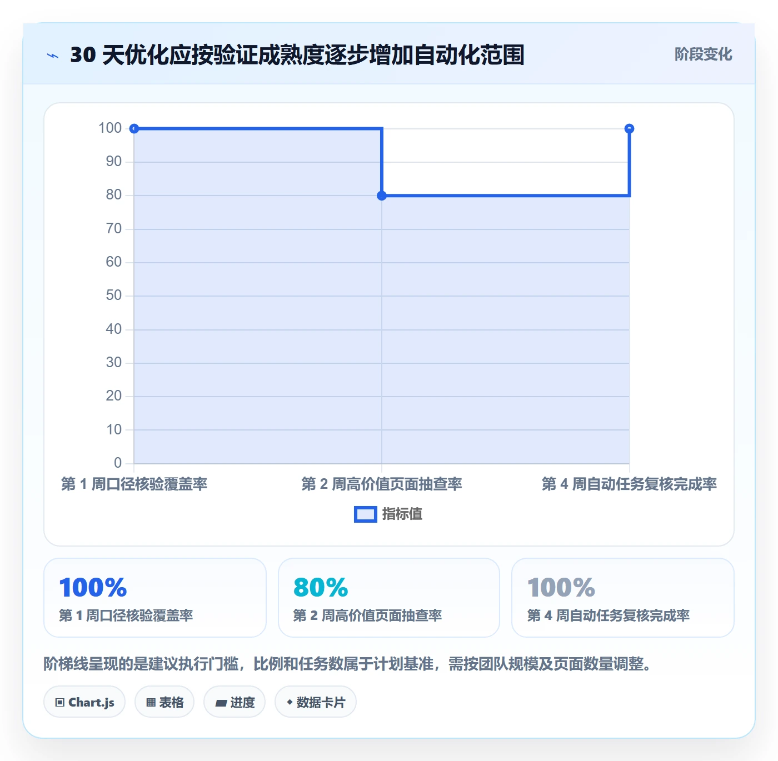The image size is (778, 761).
Task: Click the Chart.js tag chip
Action: point(84,702)
